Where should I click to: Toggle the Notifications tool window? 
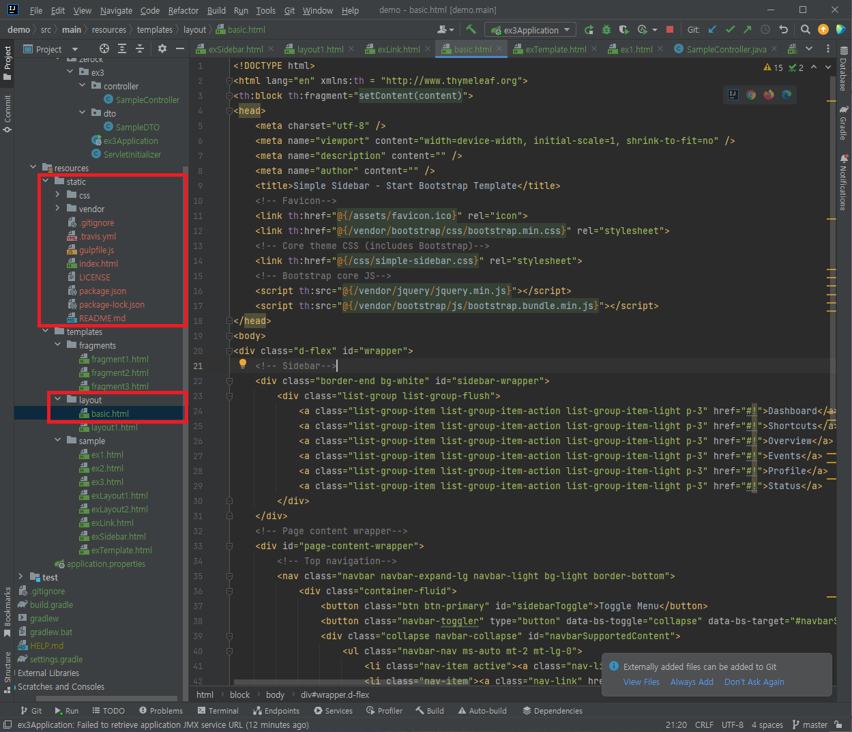[844, 183]
